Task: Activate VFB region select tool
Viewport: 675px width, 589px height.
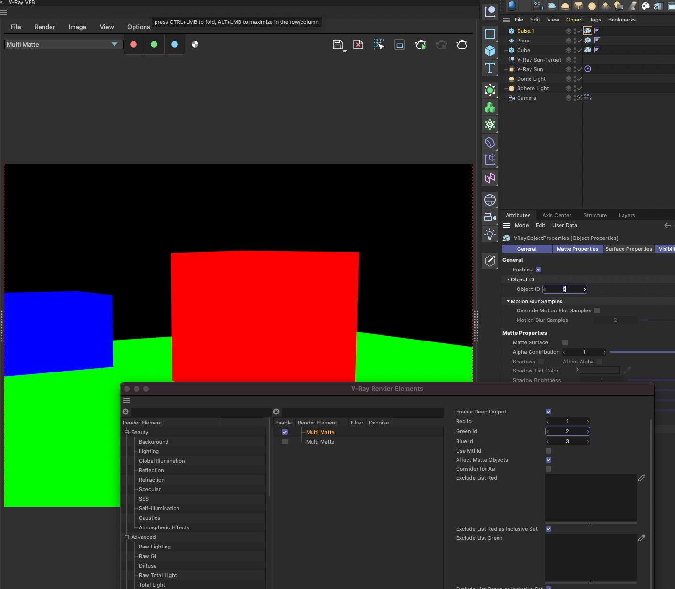Action: point(379,45)
